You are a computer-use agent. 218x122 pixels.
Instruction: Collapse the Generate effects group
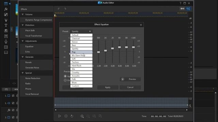pos(23,57)
